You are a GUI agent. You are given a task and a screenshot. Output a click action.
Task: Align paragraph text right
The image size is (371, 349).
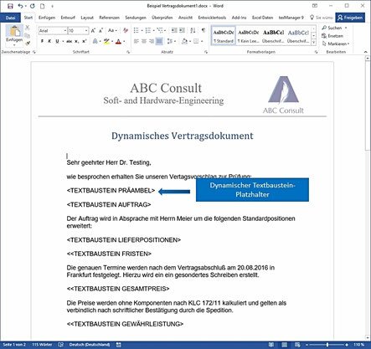(152, 41)
